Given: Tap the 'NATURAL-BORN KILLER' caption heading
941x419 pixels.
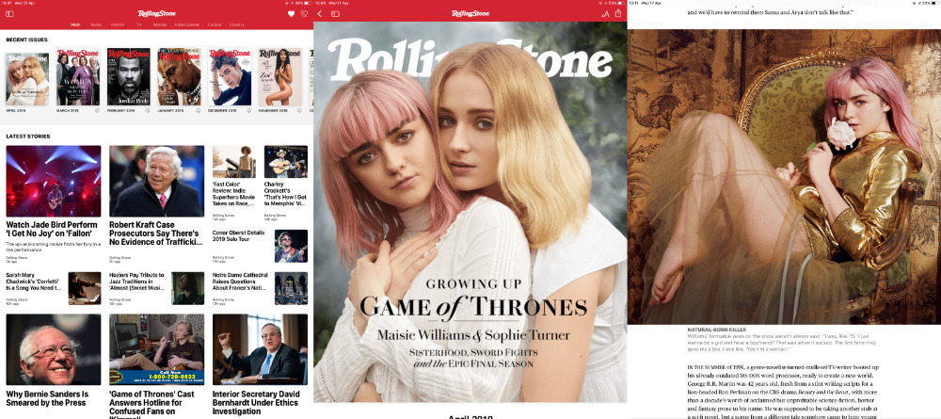Looking at the screenshot, I should point(716,329).
